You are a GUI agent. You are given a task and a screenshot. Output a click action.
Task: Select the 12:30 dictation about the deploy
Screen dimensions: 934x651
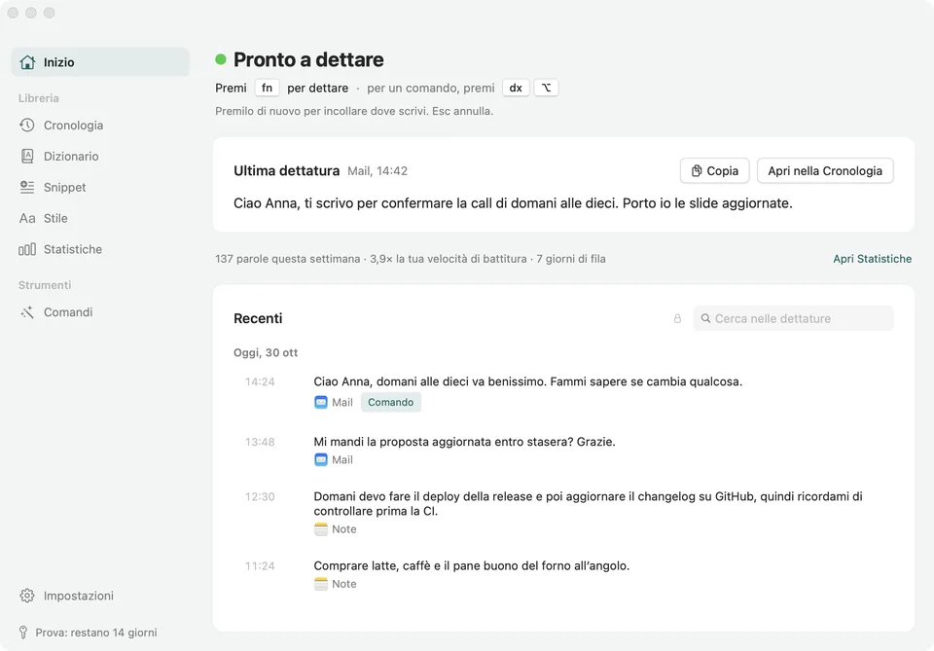coord(588,503)
